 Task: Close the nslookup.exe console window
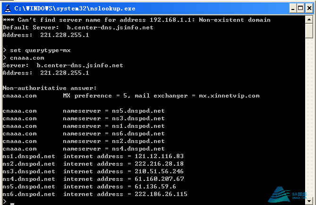tap(309, 8)
